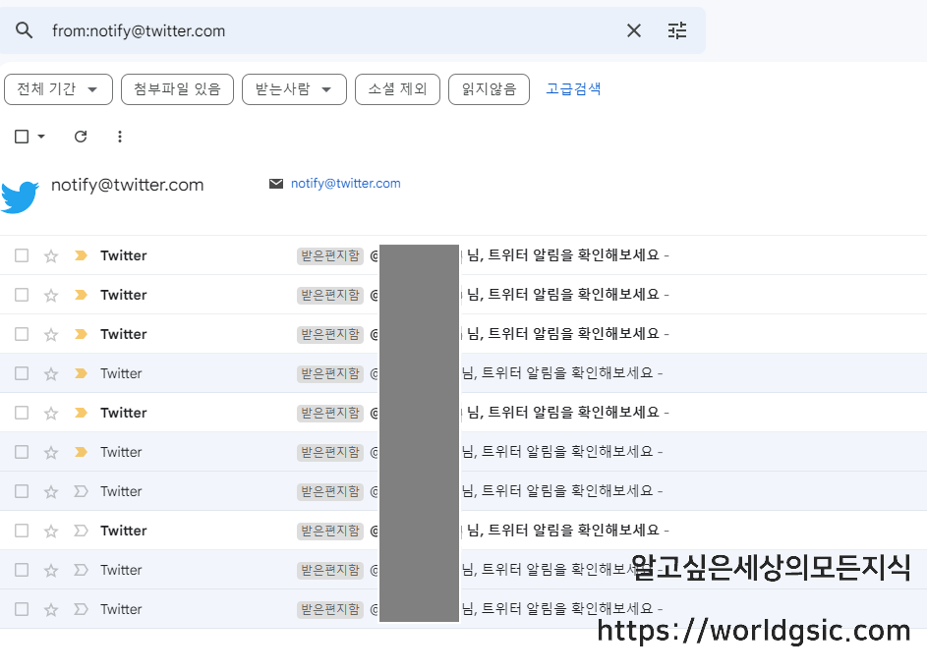Click 받은편지함 label on the last email
Screen dimensions: 927x672
(x=330, y=609)
